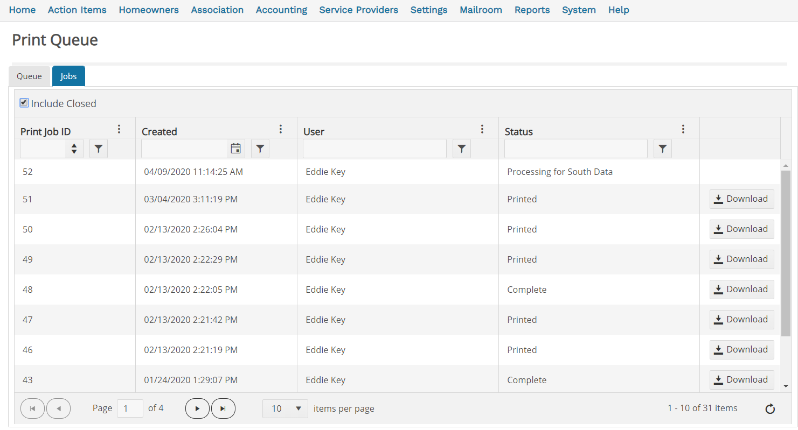Click the Status filter text field
Viewport: 798px width, 430px height.
576,149
